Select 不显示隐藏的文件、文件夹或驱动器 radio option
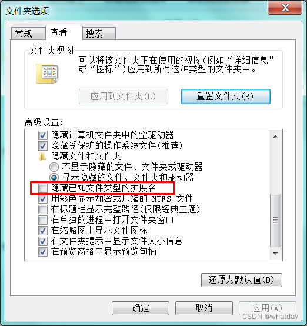Screen dimensions: 307x326 coord(54,167)
